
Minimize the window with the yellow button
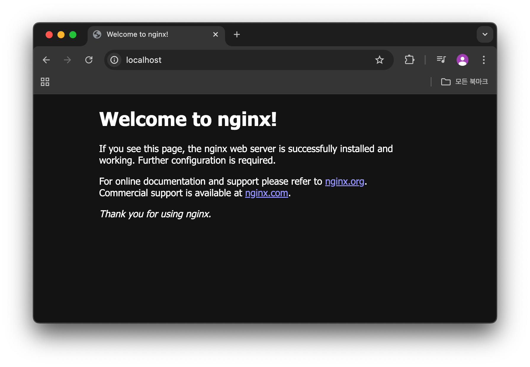point(61,35)
